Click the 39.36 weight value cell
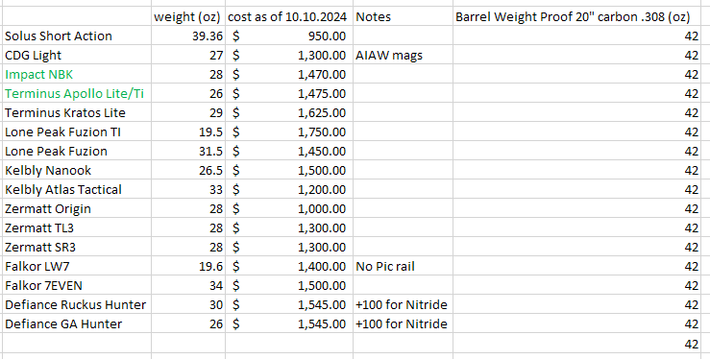This screenshot has width=710, height=359. [188, 36]
